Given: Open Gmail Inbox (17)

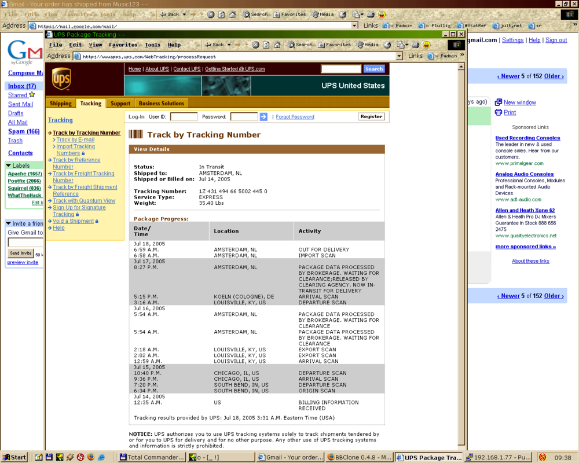Looking at the screenshot, I should point(22,86).
